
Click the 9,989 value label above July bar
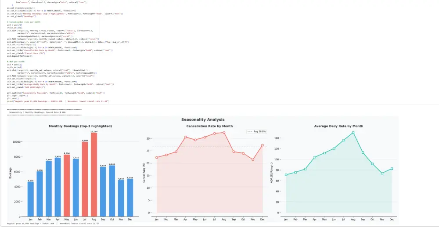point(85,141)
